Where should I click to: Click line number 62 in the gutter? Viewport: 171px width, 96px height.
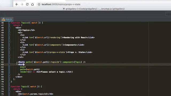coord(2,62)
